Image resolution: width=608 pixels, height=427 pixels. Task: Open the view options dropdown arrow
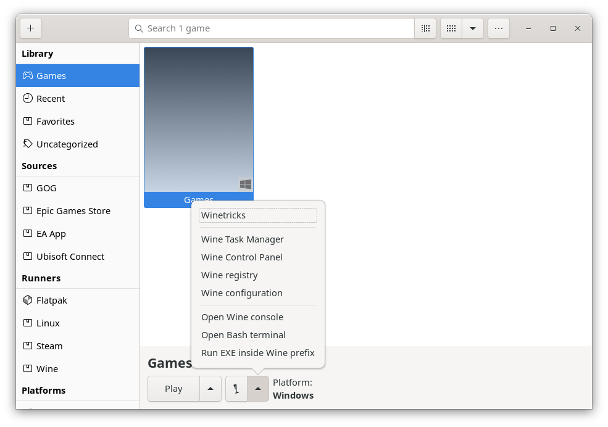(x=473, y=28)
